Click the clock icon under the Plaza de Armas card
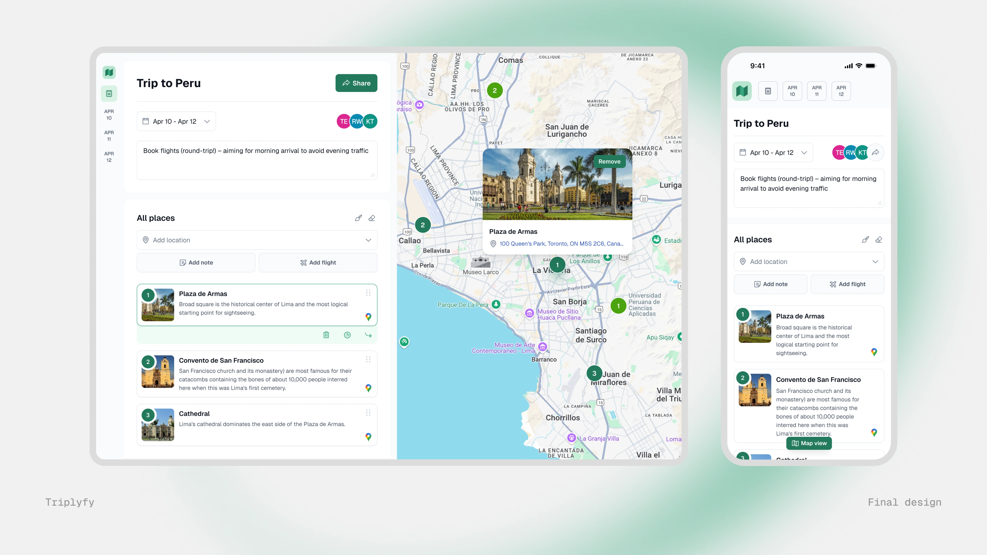This screenshot has width=987, height=555. click(x=347, y=335)
